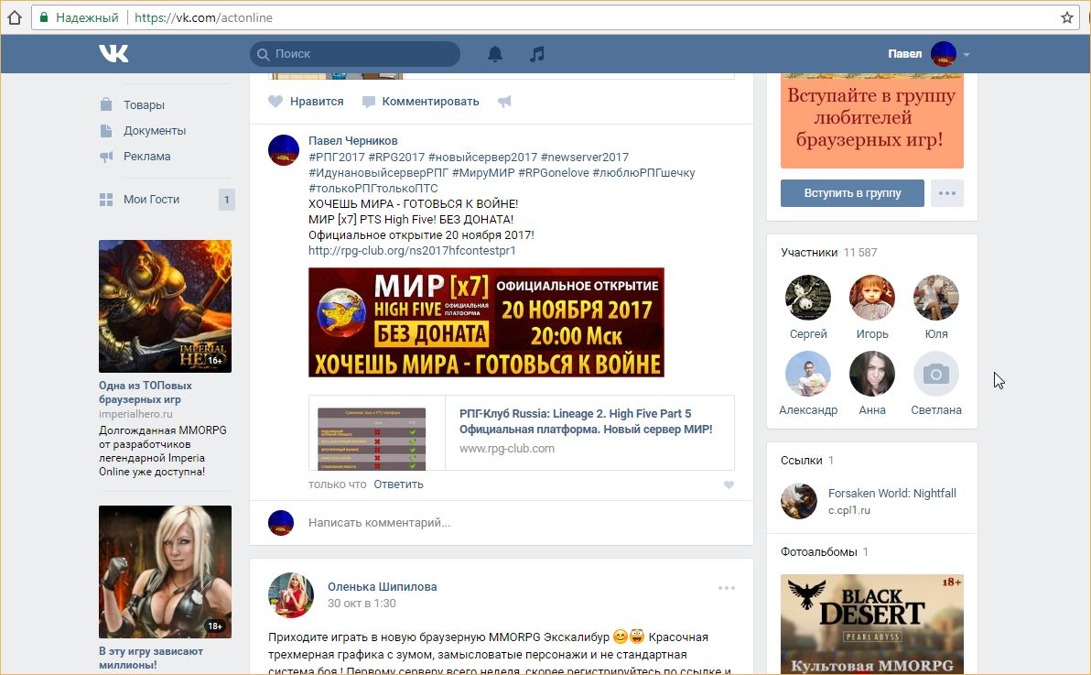
Task: Open Документы in left sidebar
Action: 154,130
